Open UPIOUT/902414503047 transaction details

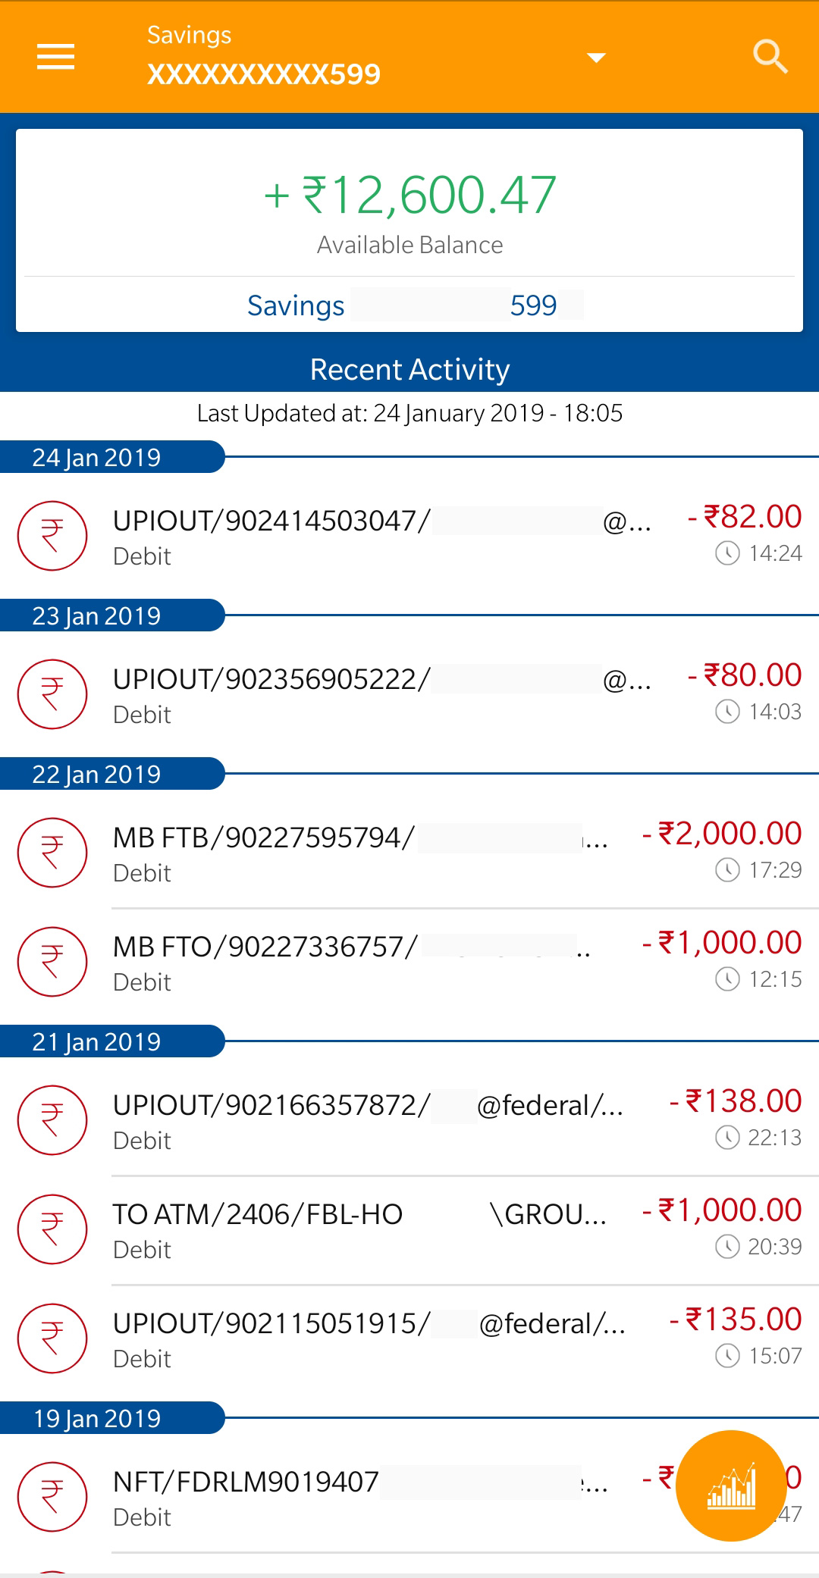coord(409,537)
